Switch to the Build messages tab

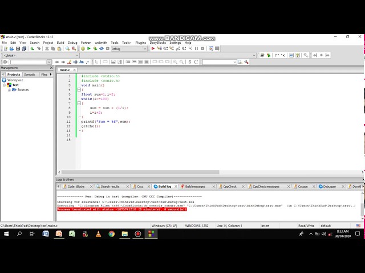coord(195,187)
